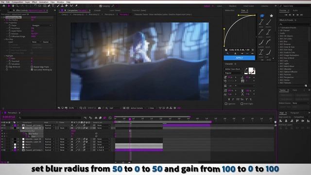Toggle the Blur Radius stopwatch in Effect Controls
Image resolution: width=311 pixels, height=175 pixels.
(7, 20)
